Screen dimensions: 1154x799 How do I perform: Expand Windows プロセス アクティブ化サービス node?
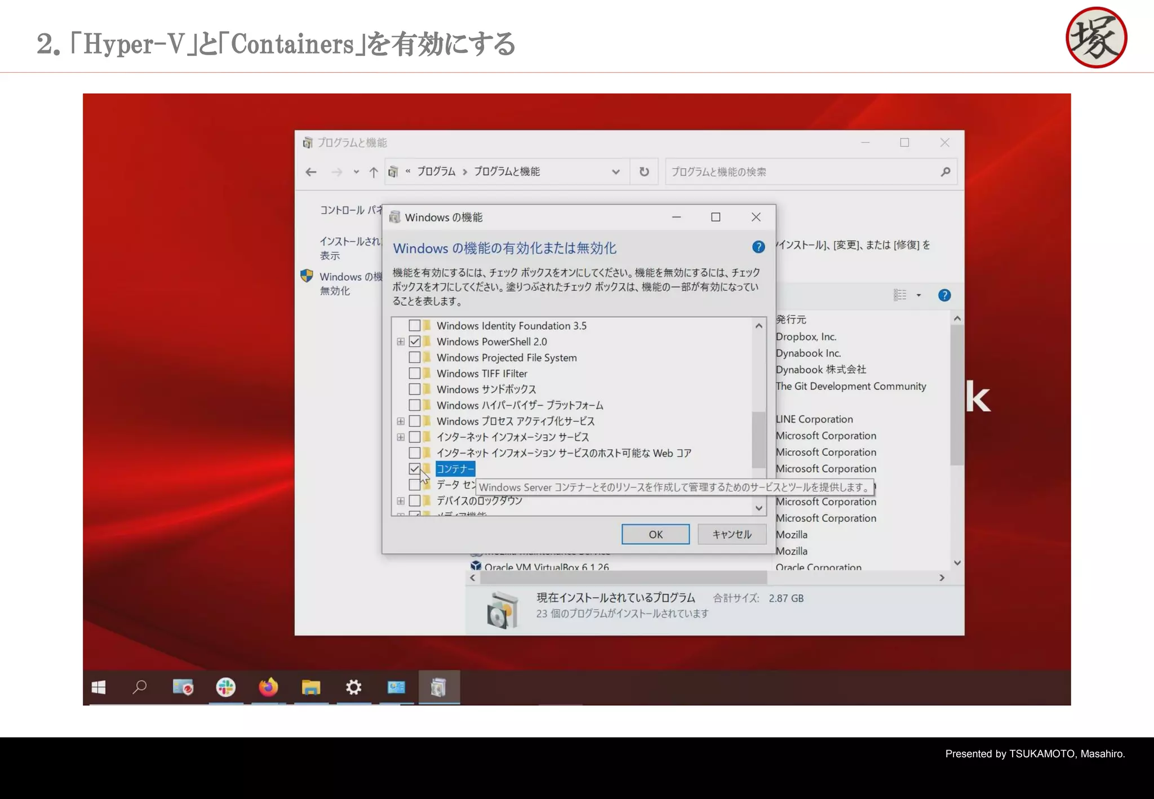point(401,421)
